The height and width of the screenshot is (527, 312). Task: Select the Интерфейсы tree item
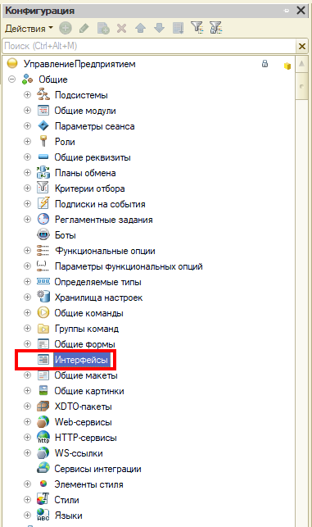click(x=81, y=360)
